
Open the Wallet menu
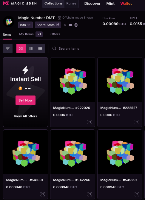coord(126,4)
